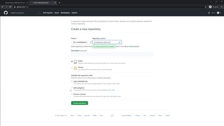The height and width of the screenshot is (126, 224).
Task: Enable Add .gitignore checkbox
Action: (72, 88)
